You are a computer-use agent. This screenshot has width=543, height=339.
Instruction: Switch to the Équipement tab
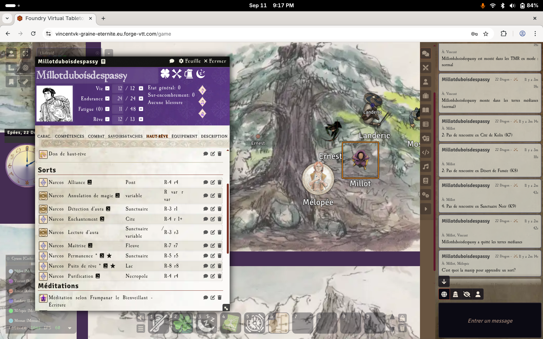point(184,136)
